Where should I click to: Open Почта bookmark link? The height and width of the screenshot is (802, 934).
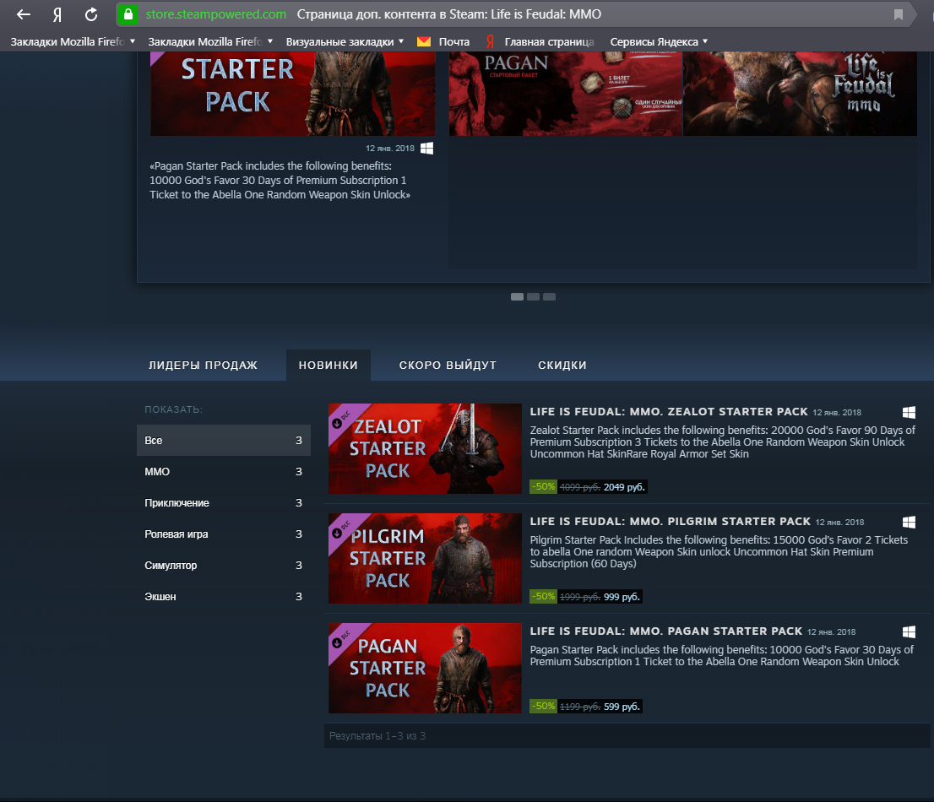click(453, 41)
